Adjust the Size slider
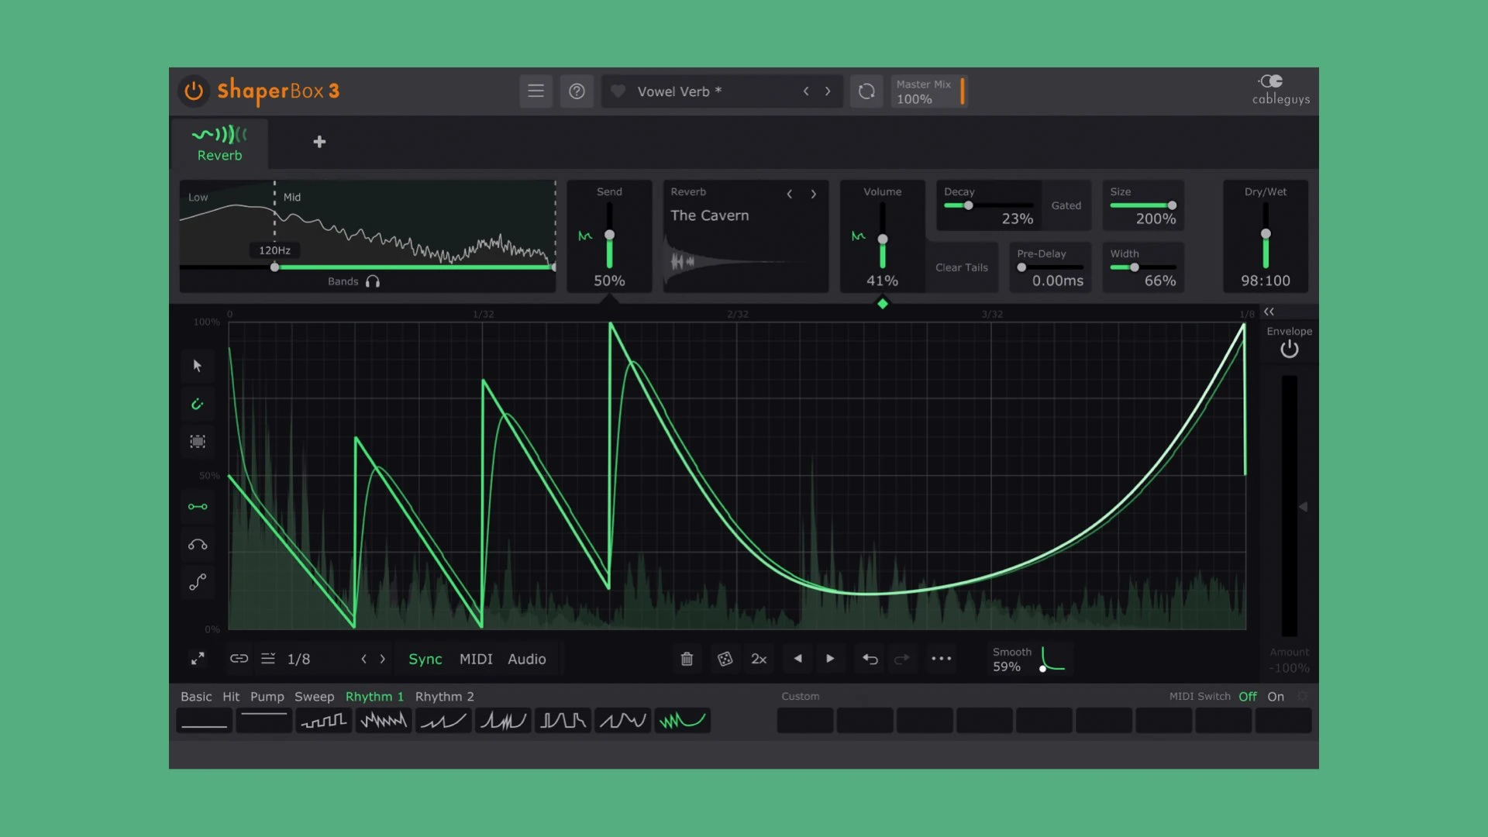Image resolution: width=1488 pixels, height=837 pixels. click(x=1143, y=205)
